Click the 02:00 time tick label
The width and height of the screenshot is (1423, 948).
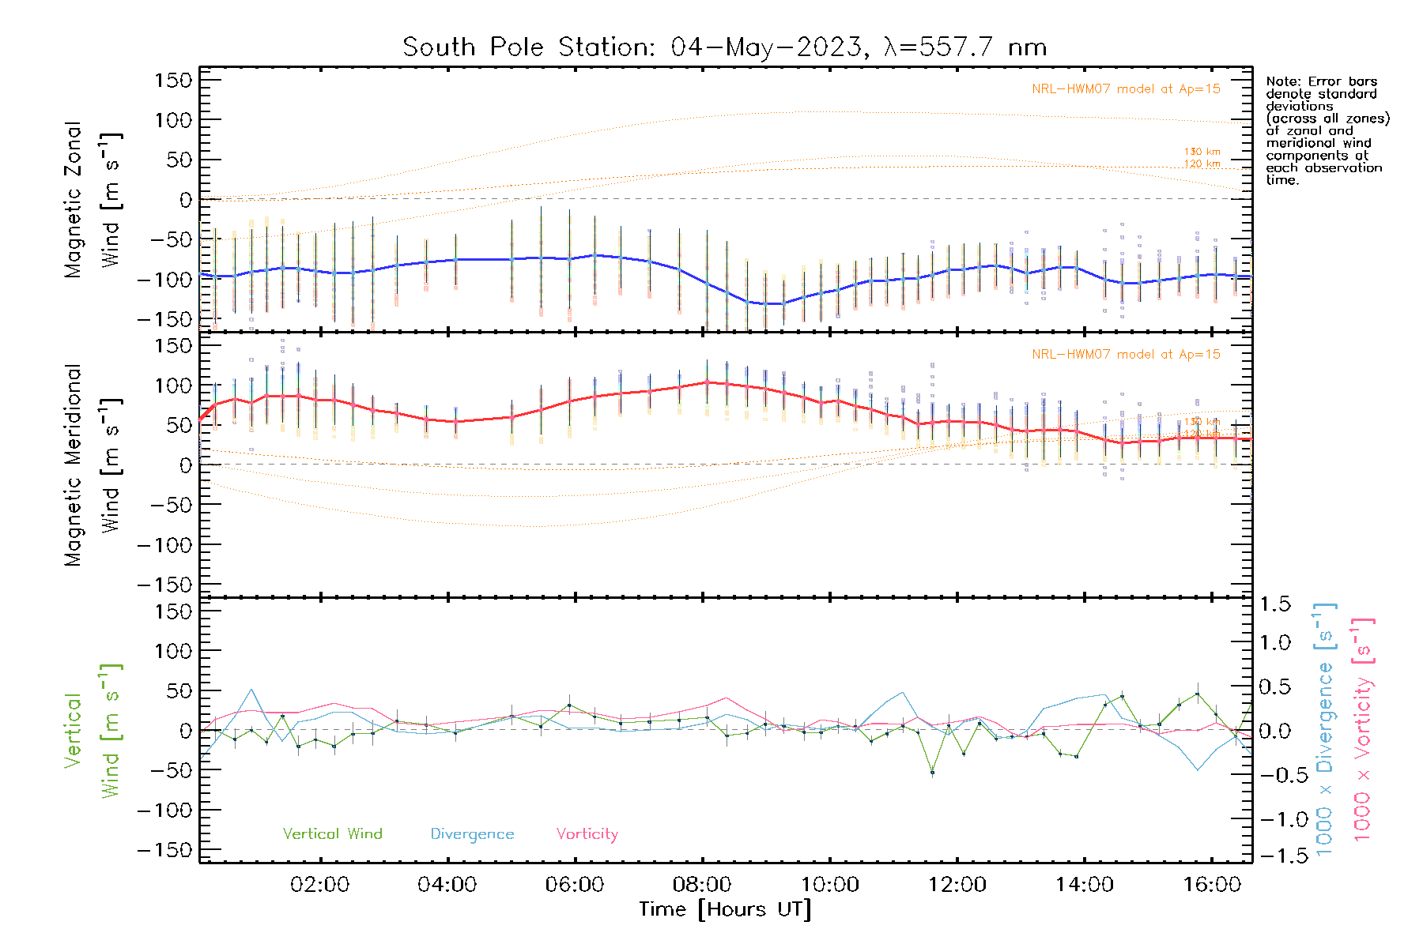click(319, 885)
